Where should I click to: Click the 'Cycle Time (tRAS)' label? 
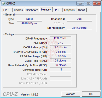tap(36, 61)
